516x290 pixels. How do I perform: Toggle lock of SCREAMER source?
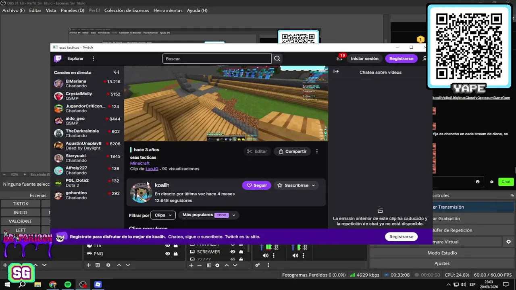[x=241, y=252]
